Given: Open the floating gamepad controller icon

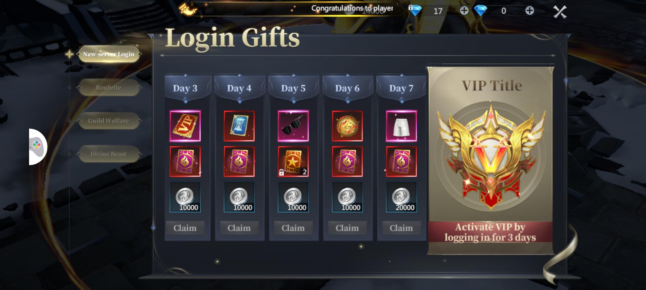Looking at the screenshot, I should [37, 147].
